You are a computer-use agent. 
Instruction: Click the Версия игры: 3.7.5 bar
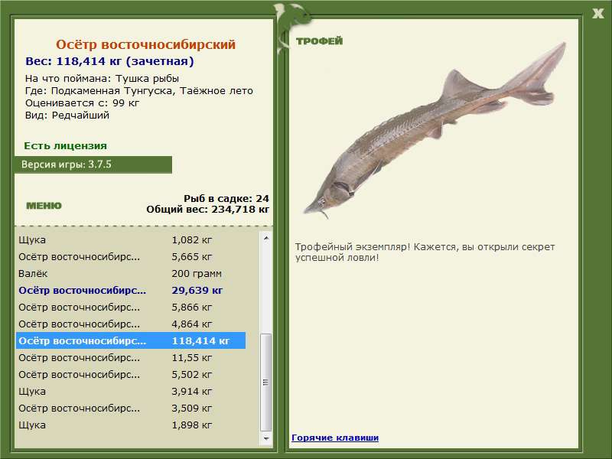93,164
